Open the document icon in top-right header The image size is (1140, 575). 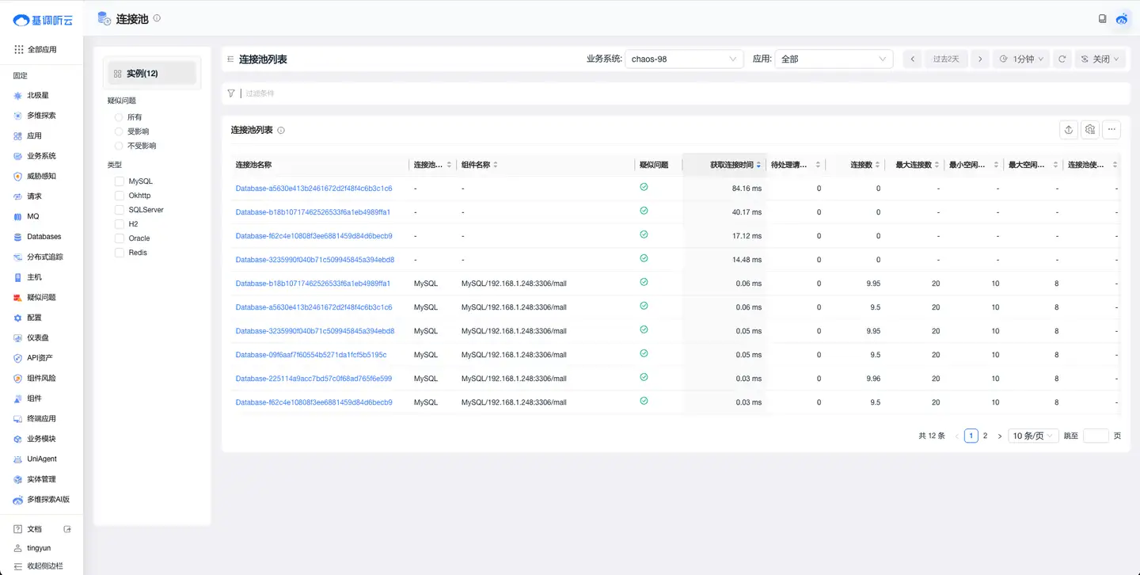point(1102,19)
